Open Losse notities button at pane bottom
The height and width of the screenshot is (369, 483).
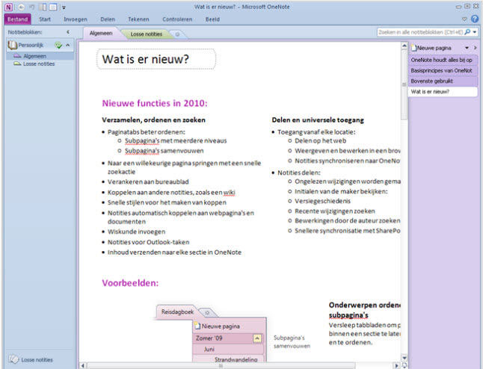pyautogui.click(x=31, y=359)
